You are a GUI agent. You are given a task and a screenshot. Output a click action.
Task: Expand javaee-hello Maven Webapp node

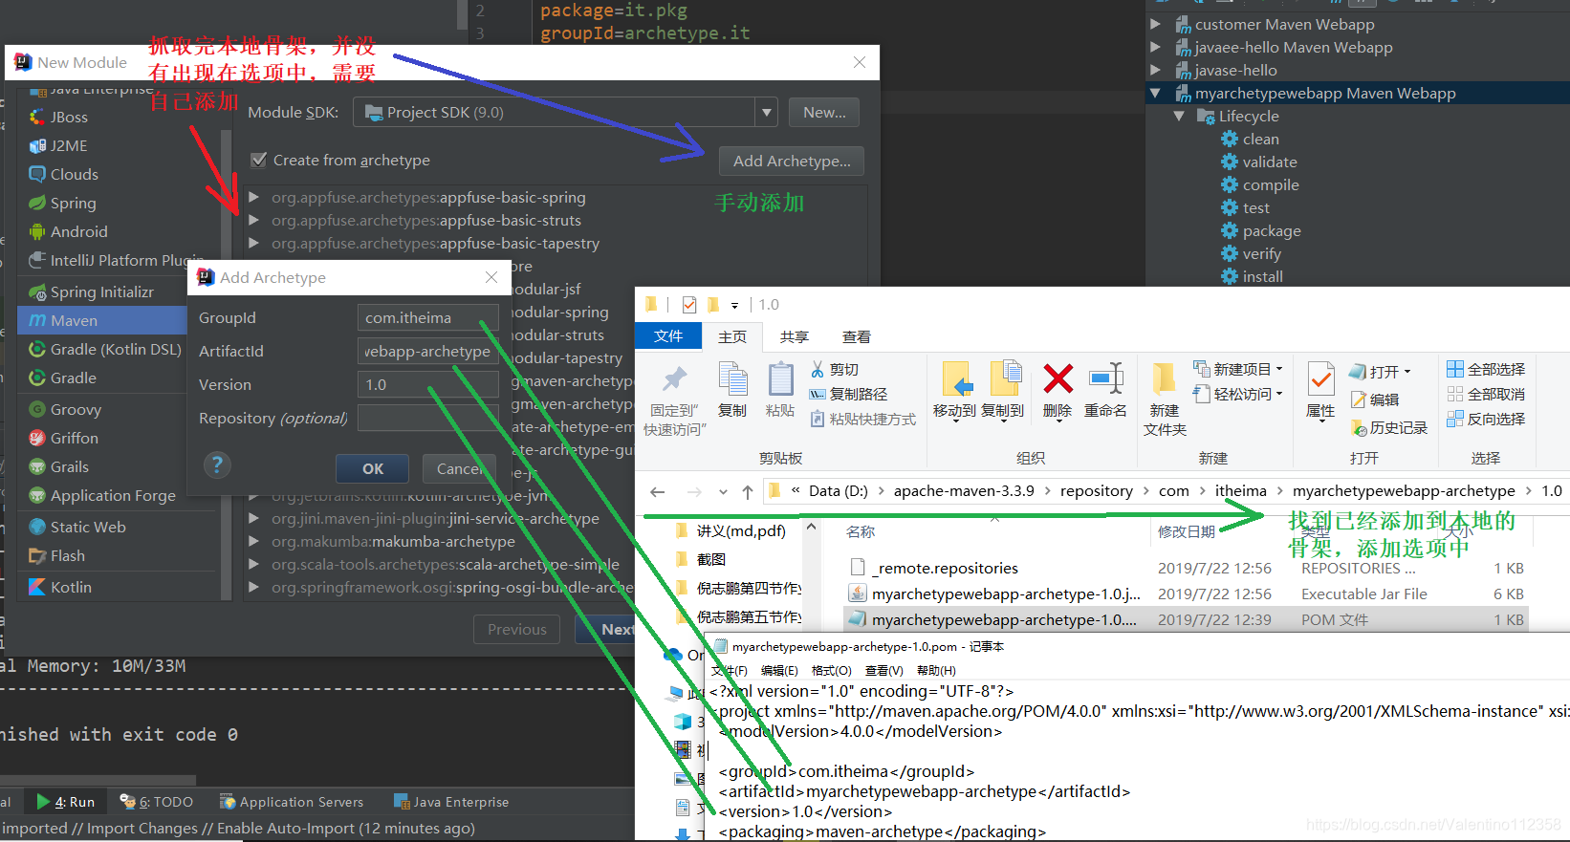coord(1155,47)
